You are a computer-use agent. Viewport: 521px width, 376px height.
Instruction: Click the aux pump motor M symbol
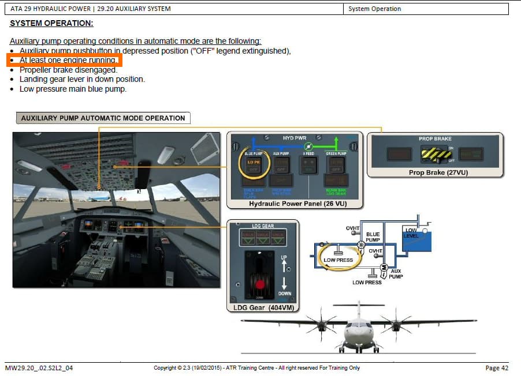pyautogui.click(x=384, y=267)
